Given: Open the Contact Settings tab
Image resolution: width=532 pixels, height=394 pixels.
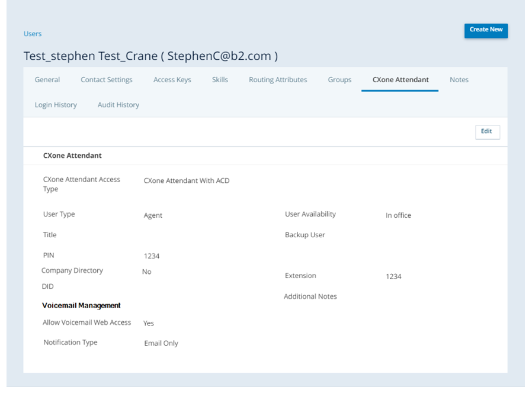Looking at the screenshot, I should coord(107,80).
